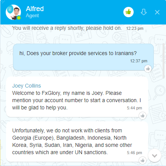The image size is (166, 166).
Task: Like Joey's 'Welcome to FxGlory' message
Action: [142, 116]
